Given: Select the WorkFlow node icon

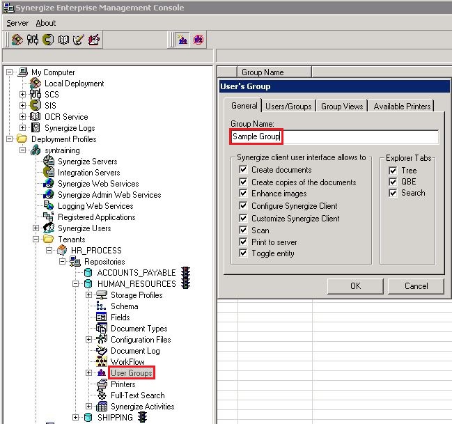Looking at the screenshot, I should pos(102,361).
